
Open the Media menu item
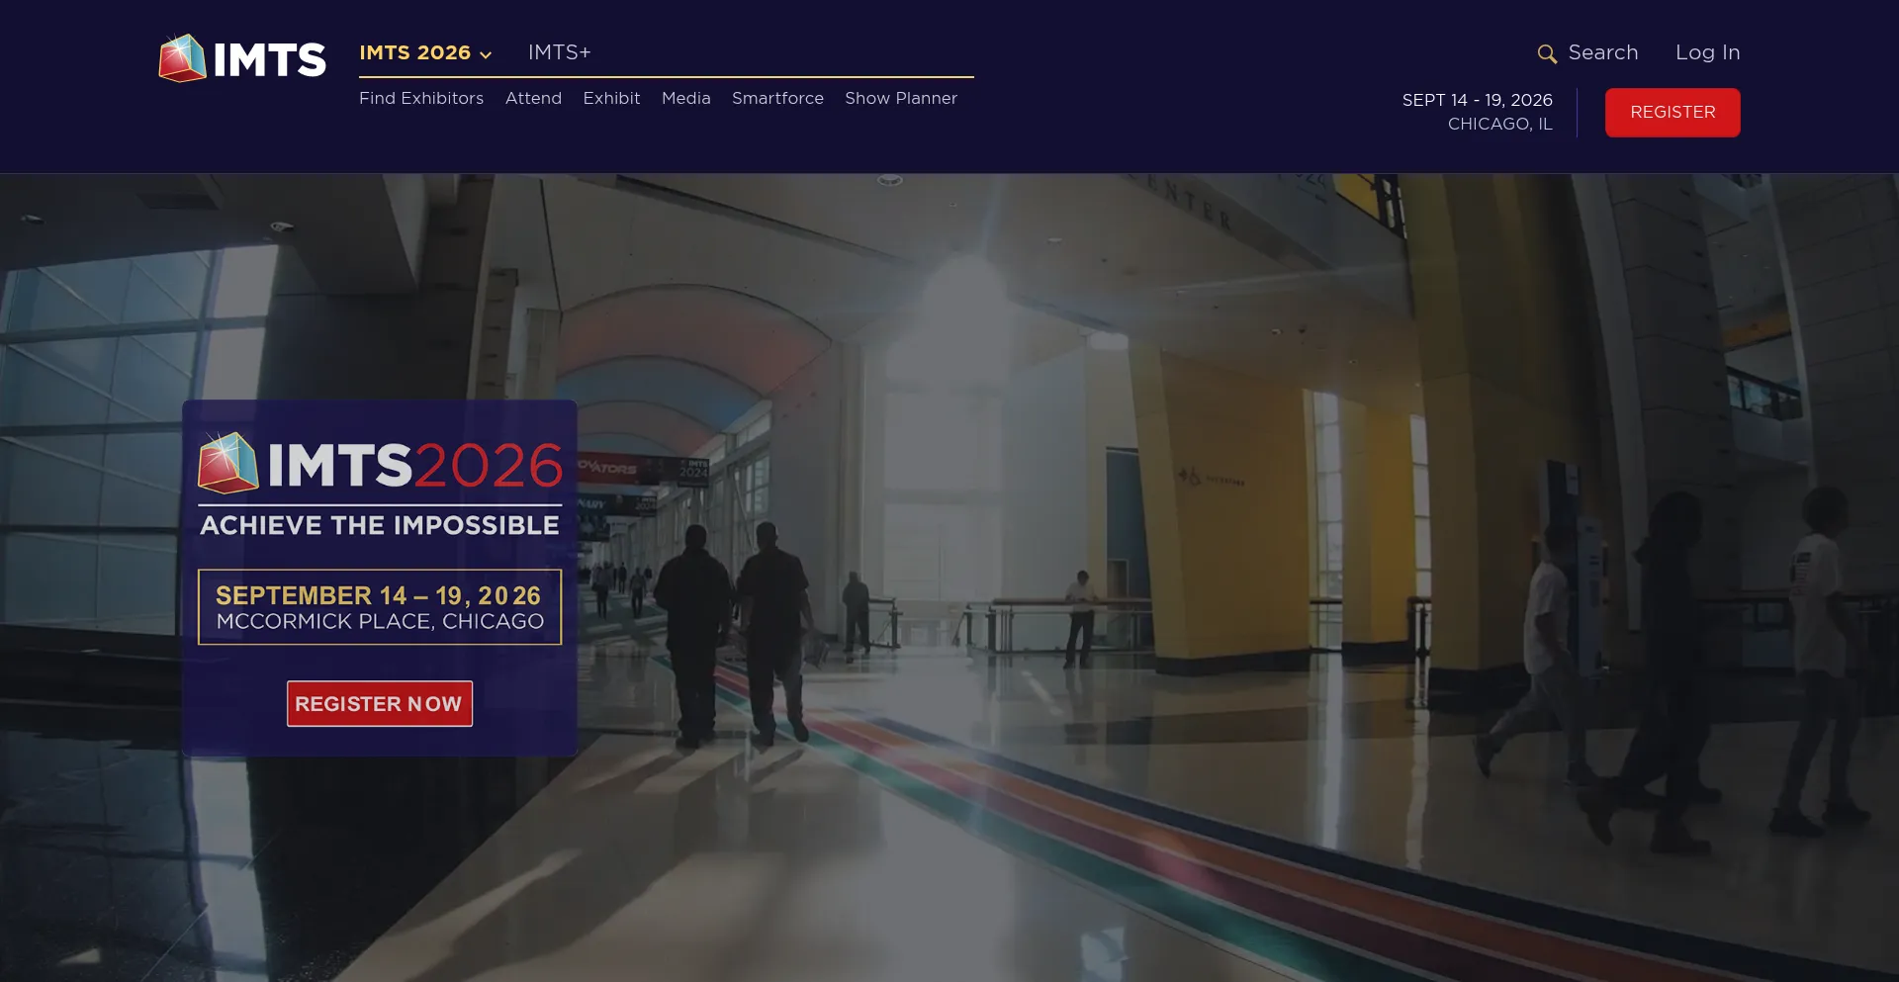[685, 99]
